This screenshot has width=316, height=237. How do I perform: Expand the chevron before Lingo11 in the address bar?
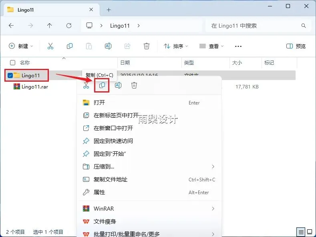pyautogui.click(x=101, y=26)
